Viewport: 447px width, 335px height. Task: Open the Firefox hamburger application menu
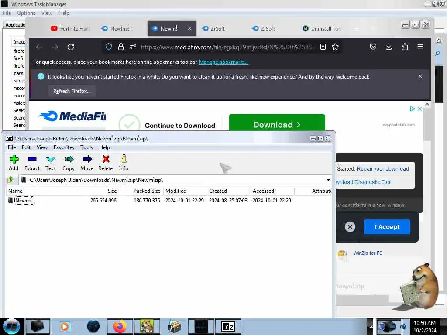click(420, 46)
